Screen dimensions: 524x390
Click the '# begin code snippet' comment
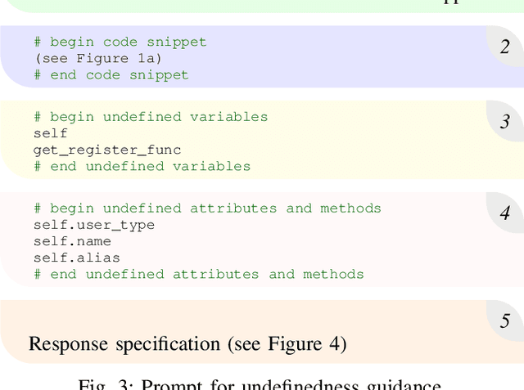[120, 42]
